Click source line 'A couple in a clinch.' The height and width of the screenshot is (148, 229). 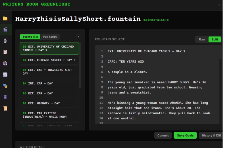(x=127, y=72)
